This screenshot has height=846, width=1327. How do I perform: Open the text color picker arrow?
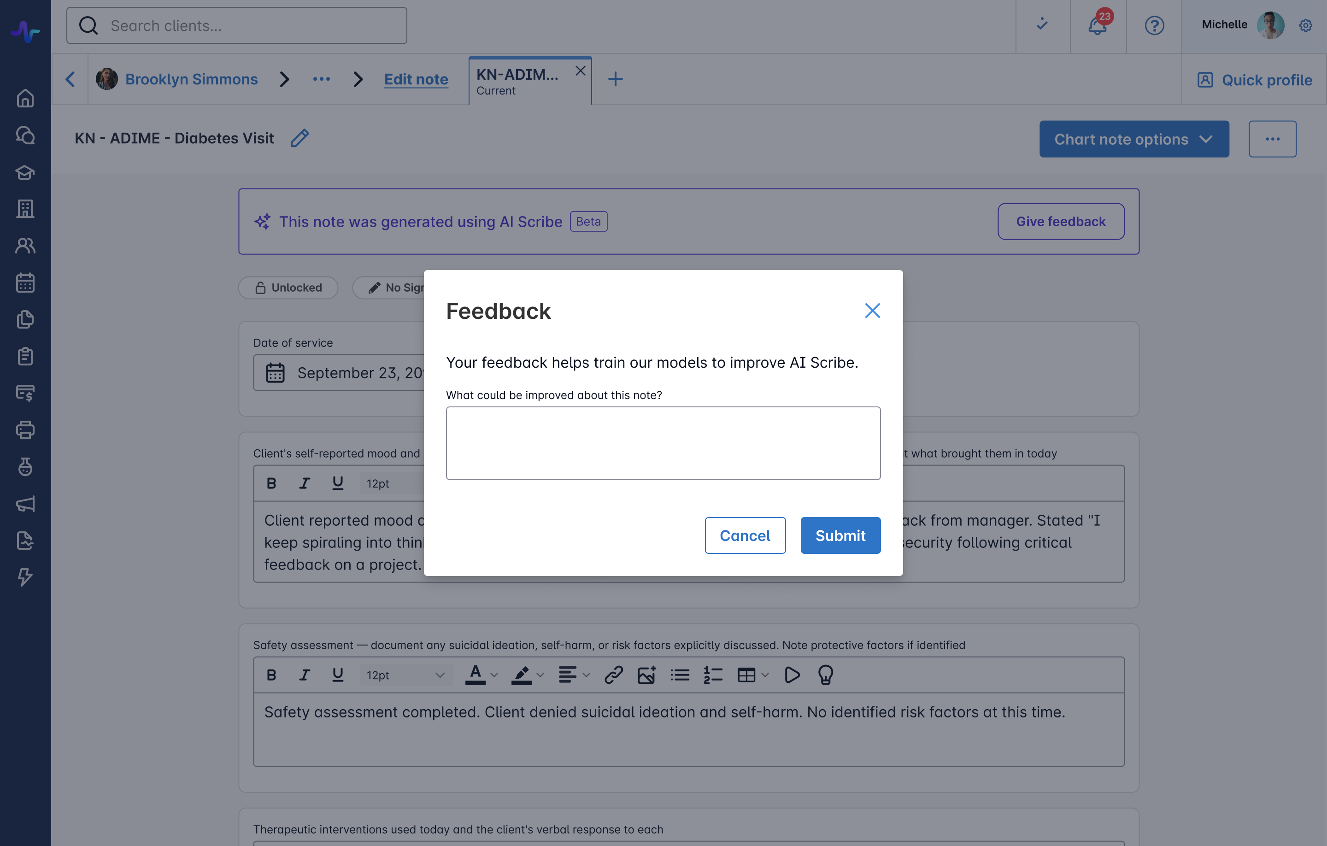pos(494,675)
